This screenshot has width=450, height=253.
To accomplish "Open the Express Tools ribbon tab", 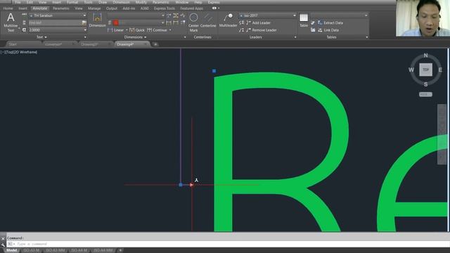I will coord(165,8).
